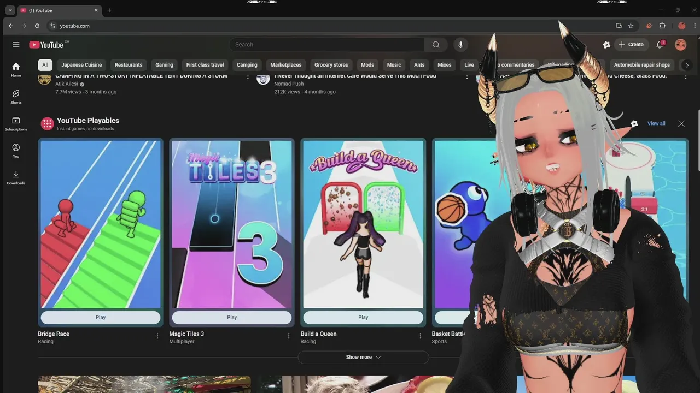The image size is (700, 393).
Task: Open the You page in sidebar
Action: coord(16,151)
